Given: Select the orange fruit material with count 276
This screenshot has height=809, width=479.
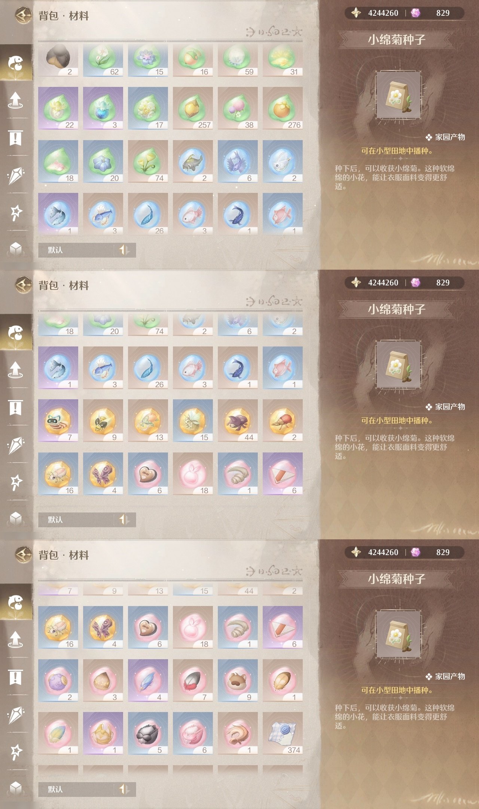Looking at the screenshot, I should [283, 108].
